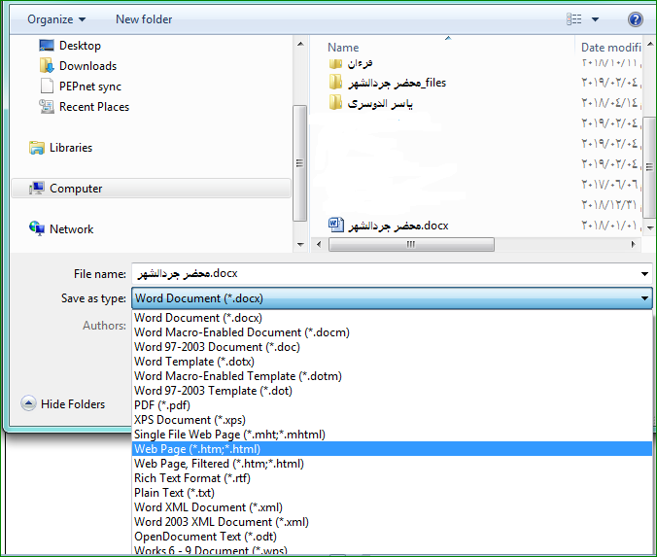Click the navigation pane vertical scrollbar thumb
The image size is (657, 557).
point(300,162)
